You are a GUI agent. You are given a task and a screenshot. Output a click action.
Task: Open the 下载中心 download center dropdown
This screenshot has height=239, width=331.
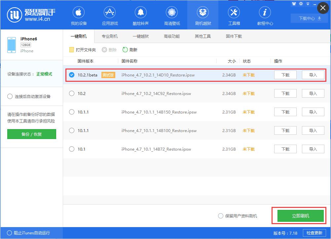point(309,19)
